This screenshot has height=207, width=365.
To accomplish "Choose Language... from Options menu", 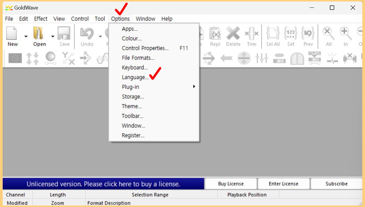I will pyautogui.click(x=154, y=77).
